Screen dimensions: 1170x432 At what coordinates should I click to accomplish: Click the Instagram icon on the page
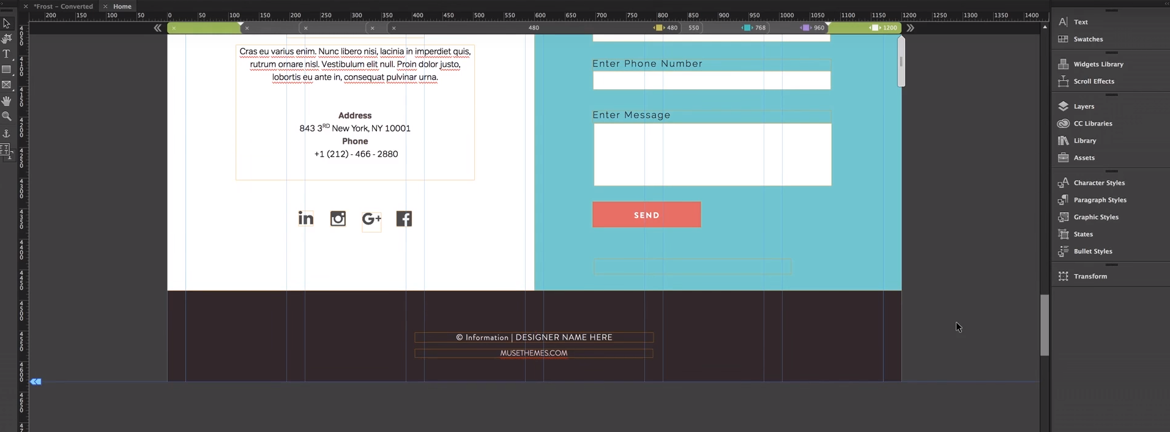(x=338, y=218)
